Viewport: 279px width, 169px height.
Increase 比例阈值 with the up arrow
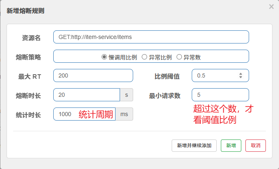(x=241, y=74)
